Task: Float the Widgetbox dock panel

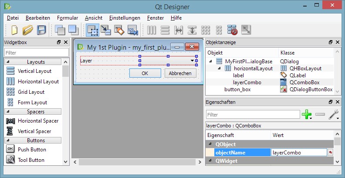Action: point(59,42)
